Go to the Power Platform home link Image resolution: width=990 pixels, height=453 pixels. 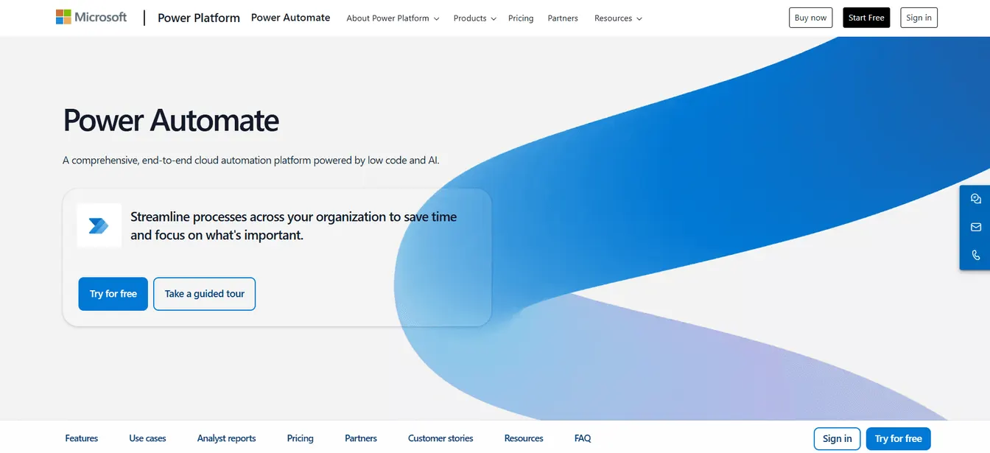[199, 18]
